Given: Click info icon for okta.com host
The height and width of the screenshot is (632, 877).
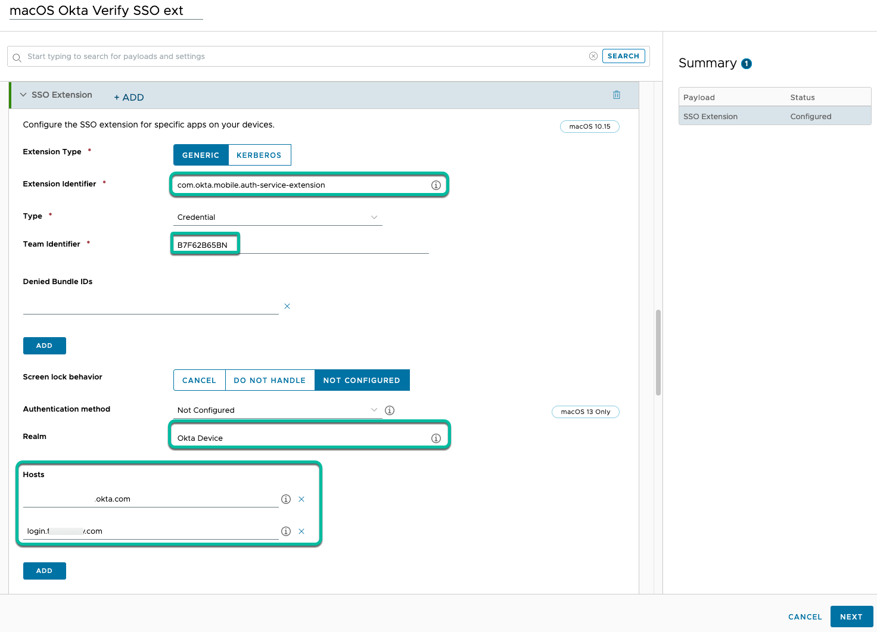Looking at the screenshot, I should (286, 499).
